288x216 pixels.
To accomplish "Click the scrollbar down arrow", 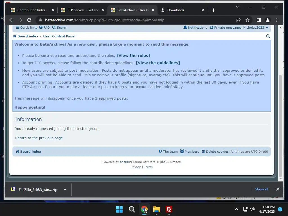I will coord(280,179).
